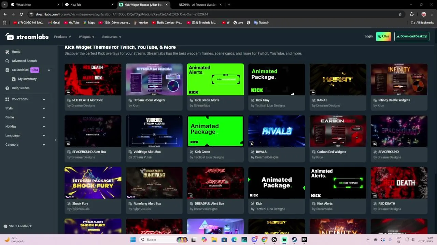Switch to the New Tab browser tab
The image size is (437, 245).
89,5
